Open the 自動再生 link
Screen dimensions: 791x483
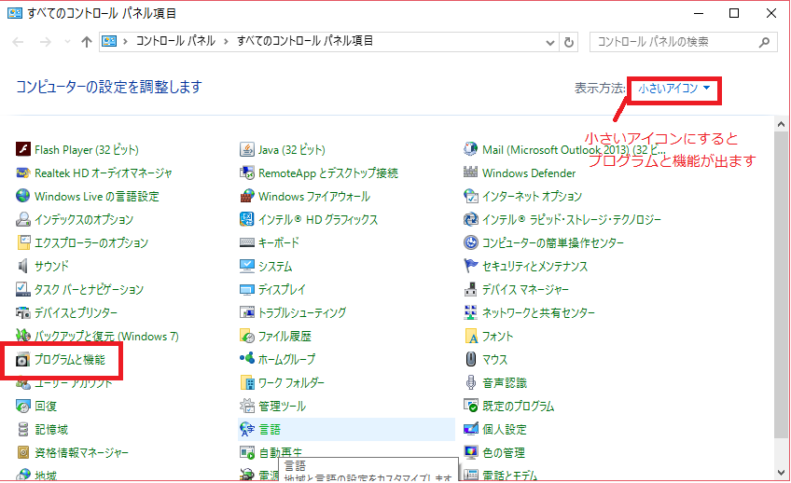280,452
